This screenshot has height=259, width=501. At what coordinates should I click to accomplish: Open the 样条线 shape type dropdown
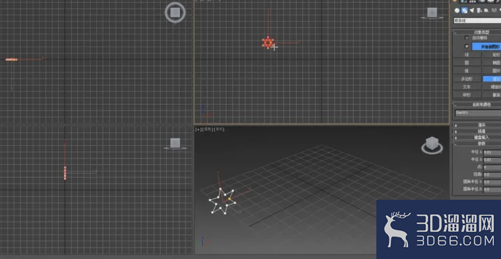(x=477, y=21)
